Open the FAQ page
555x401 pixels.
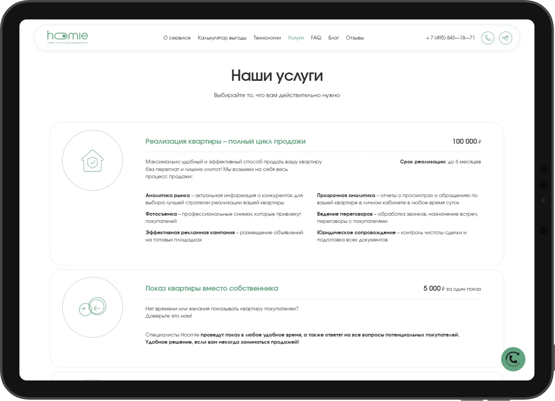pyautogui.click(x=316, y=38)
